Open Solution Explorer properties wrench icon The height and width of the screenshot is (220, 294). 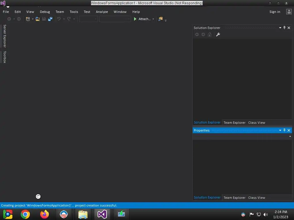point(218,34)
